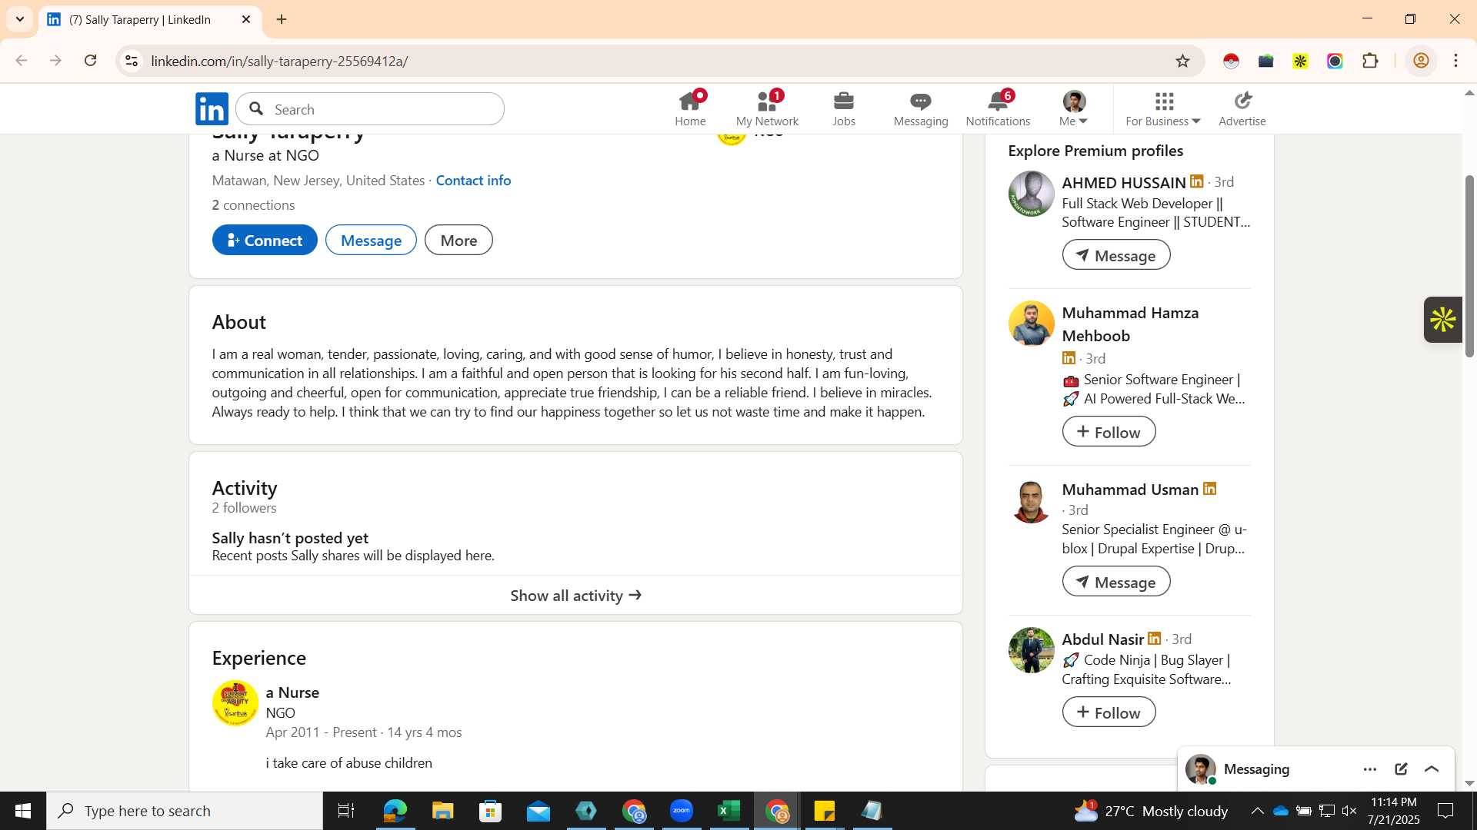Open AHMED HUSSAIN profile name
This screenshot has height=830, width=1477.
pos(1124,182)
